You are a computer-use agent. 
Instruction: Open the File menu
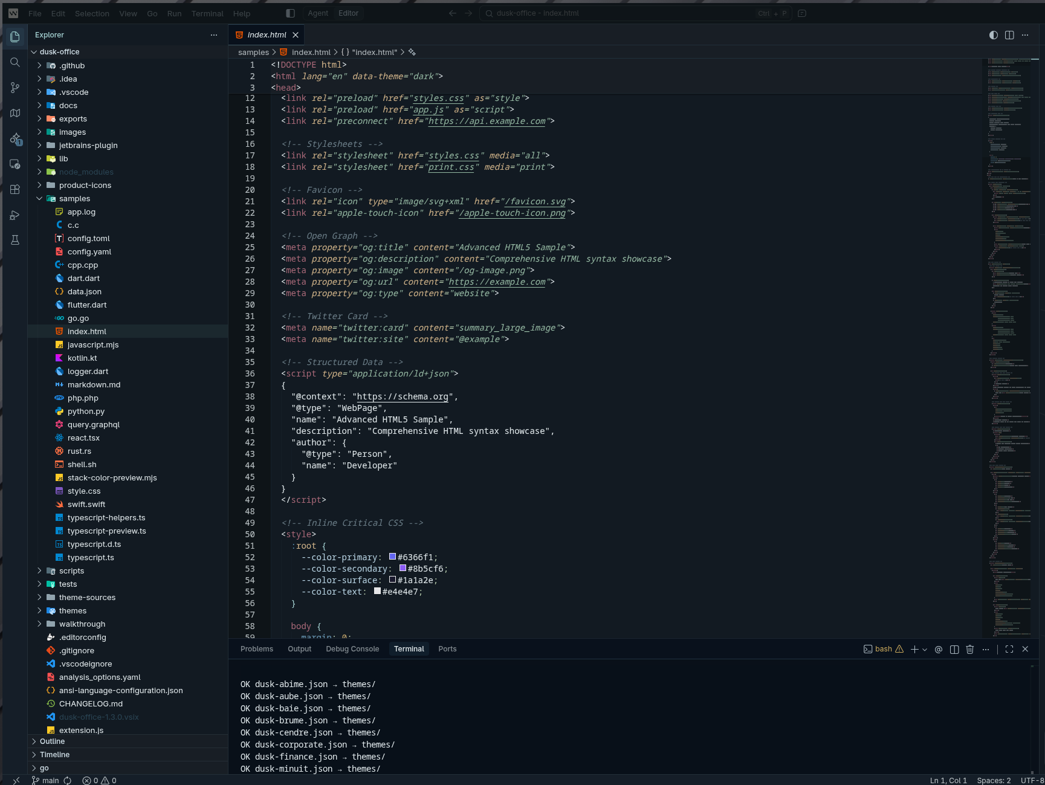tap(35, 13)
